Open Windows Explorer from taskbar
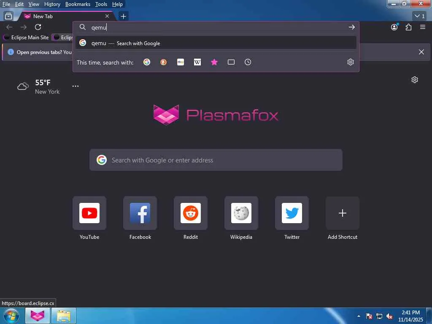Image resolution: width=432 pixels, height=324 pixels. tap(64, 316)
